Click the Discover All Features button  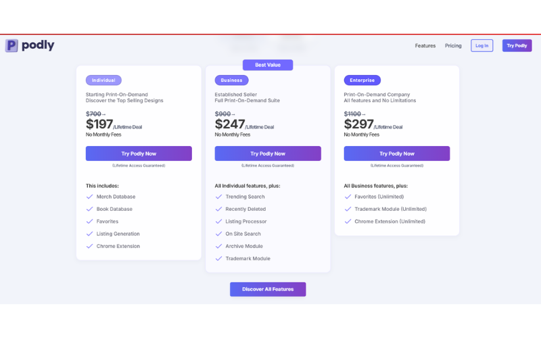tap(268, 289)
